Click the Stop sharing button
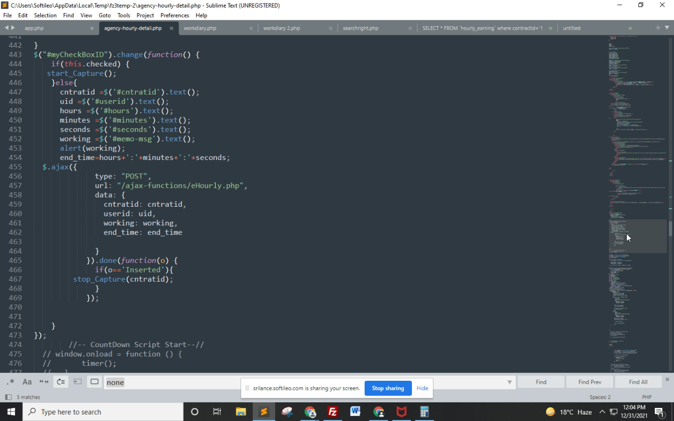Screen dimensions: 674x421 click(387, 388)
